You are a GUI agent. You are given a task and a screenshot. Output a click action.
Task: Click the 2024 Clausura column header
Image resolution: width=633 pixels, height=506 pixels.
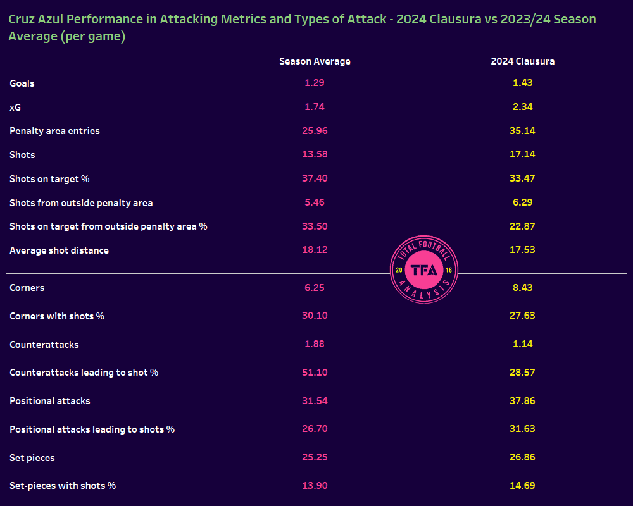[522, 61]
